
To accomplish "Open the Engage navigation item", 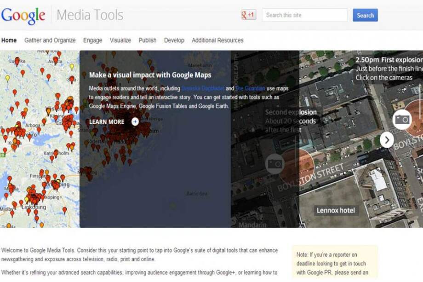I will (92, 40).
